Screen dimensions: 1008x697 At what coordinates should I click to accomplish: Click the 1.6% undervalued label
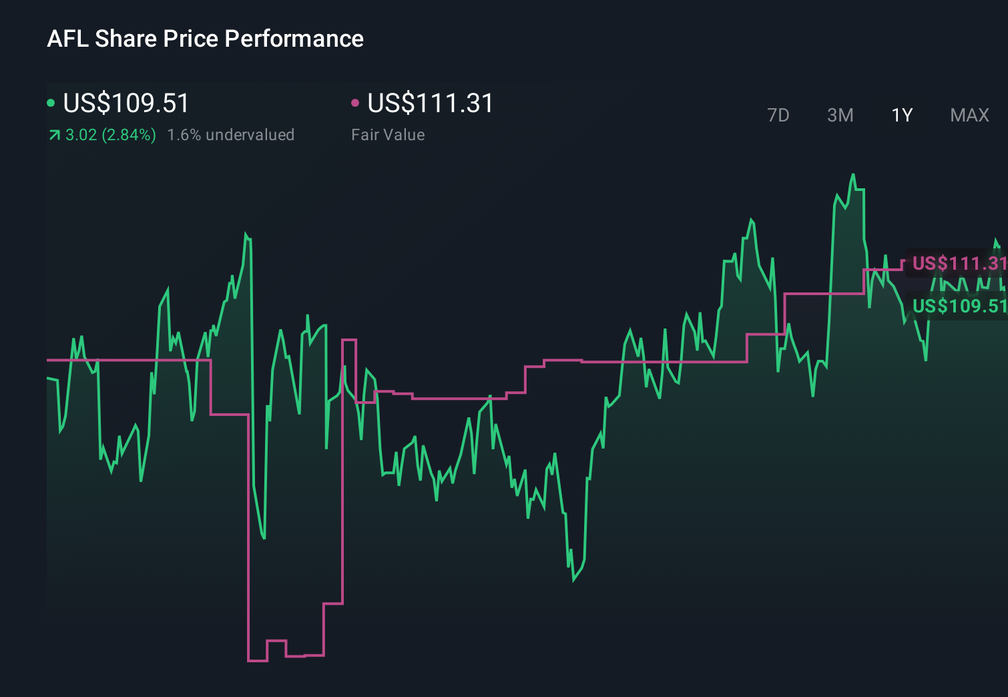click(230, 134)
